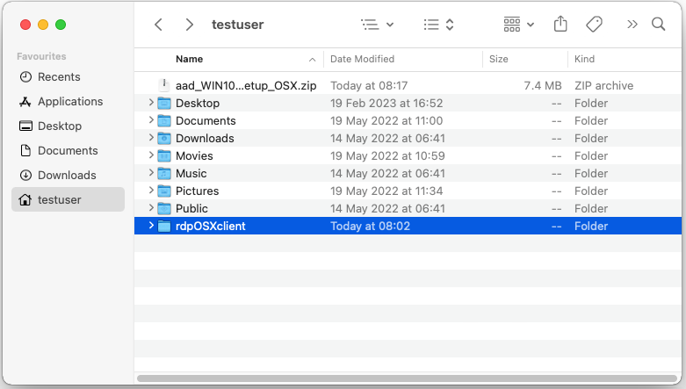686x389 pixels.
Task: Open the Finder search magnifier
Action: [658, 25]
